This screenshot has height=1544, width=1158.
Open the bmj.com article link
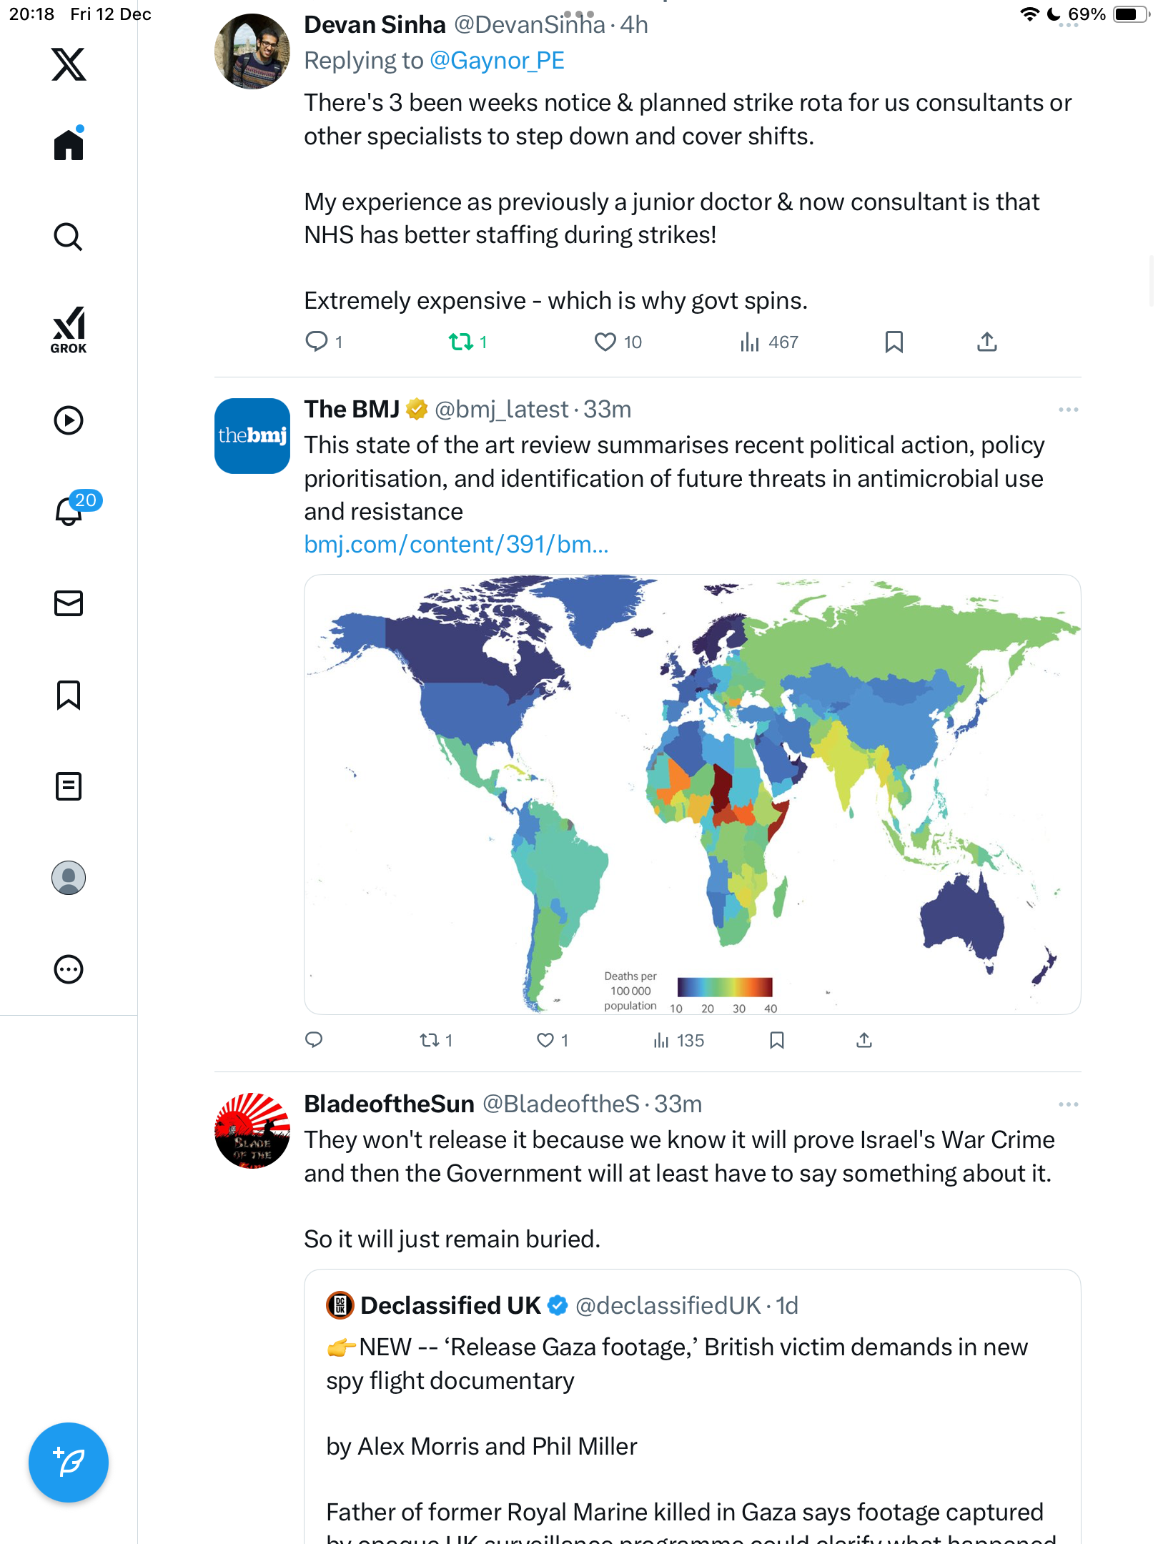point(456,545)
